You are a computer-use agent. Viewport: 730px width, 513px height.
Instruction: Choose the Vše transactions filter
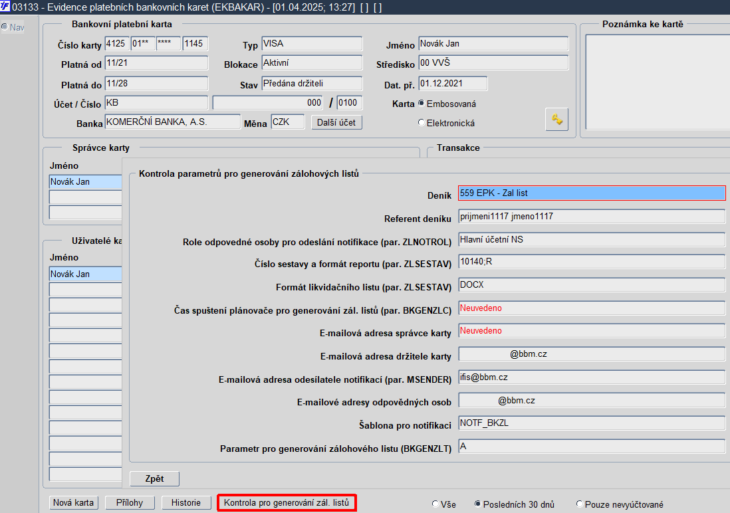pyautogui.click(x=435, y=504)
